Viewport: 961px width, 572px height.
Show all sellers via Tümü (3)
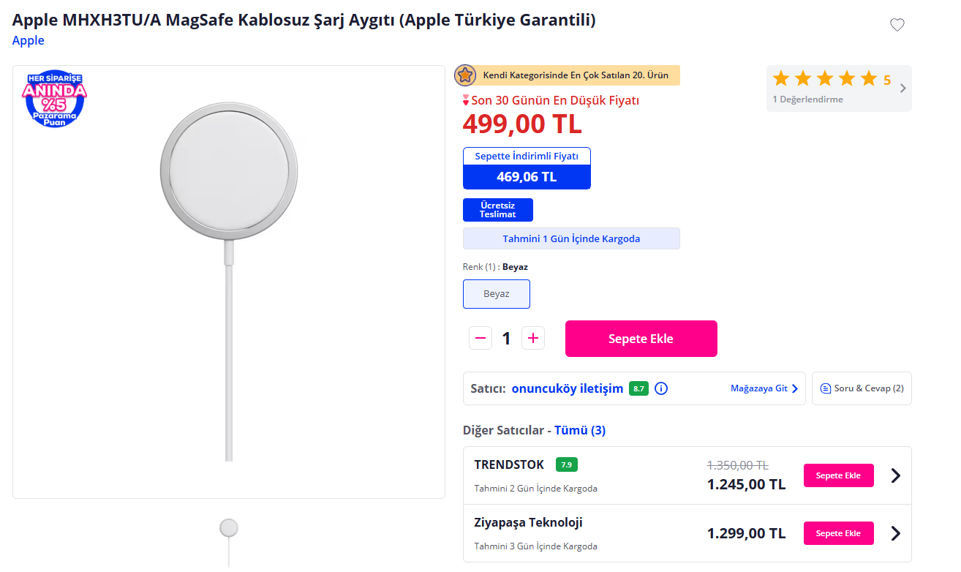coord(580,430)
